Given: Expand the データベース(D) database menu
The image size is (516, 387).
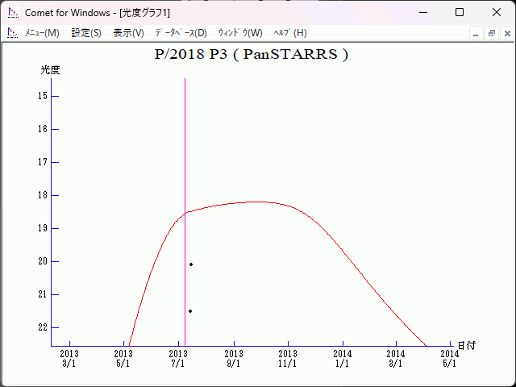Looking at the screenshot, I should click(181, 33).
